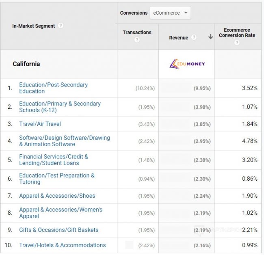Open Software/Design Software/Drawing & Animation link
264x255 pixels.
click(64, 141)
